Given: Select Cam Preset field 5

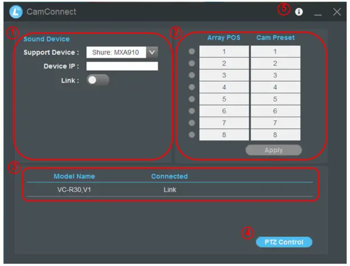Looking at the screenshot, I should pyautogui.click(x=275, y=99).
